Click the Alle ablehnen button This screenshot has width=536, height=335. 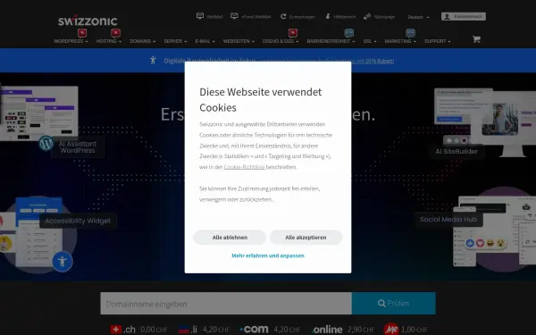(230, 238)
